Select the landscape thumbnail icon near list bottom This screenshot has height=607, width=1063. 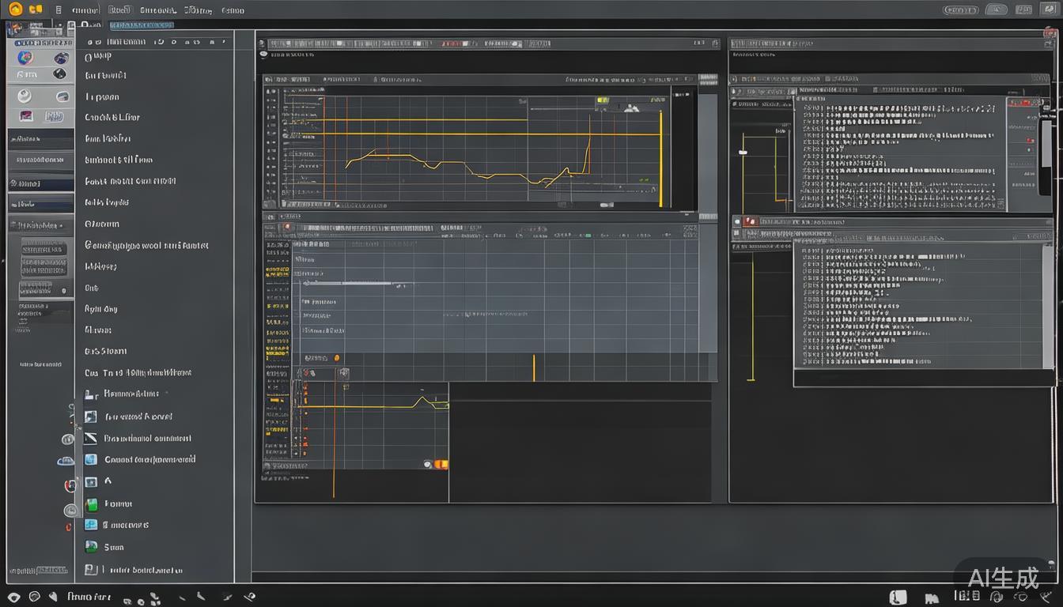point(91,547)
